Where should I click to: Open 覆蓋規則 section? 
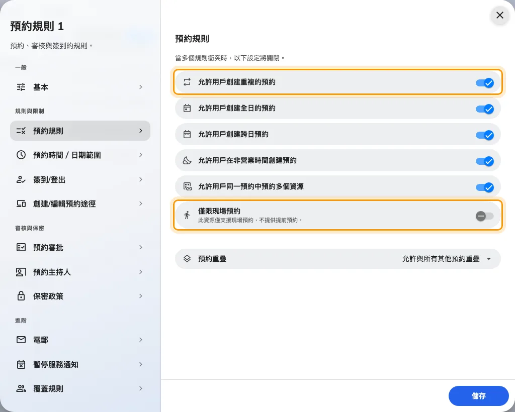(x=80, y=388)
